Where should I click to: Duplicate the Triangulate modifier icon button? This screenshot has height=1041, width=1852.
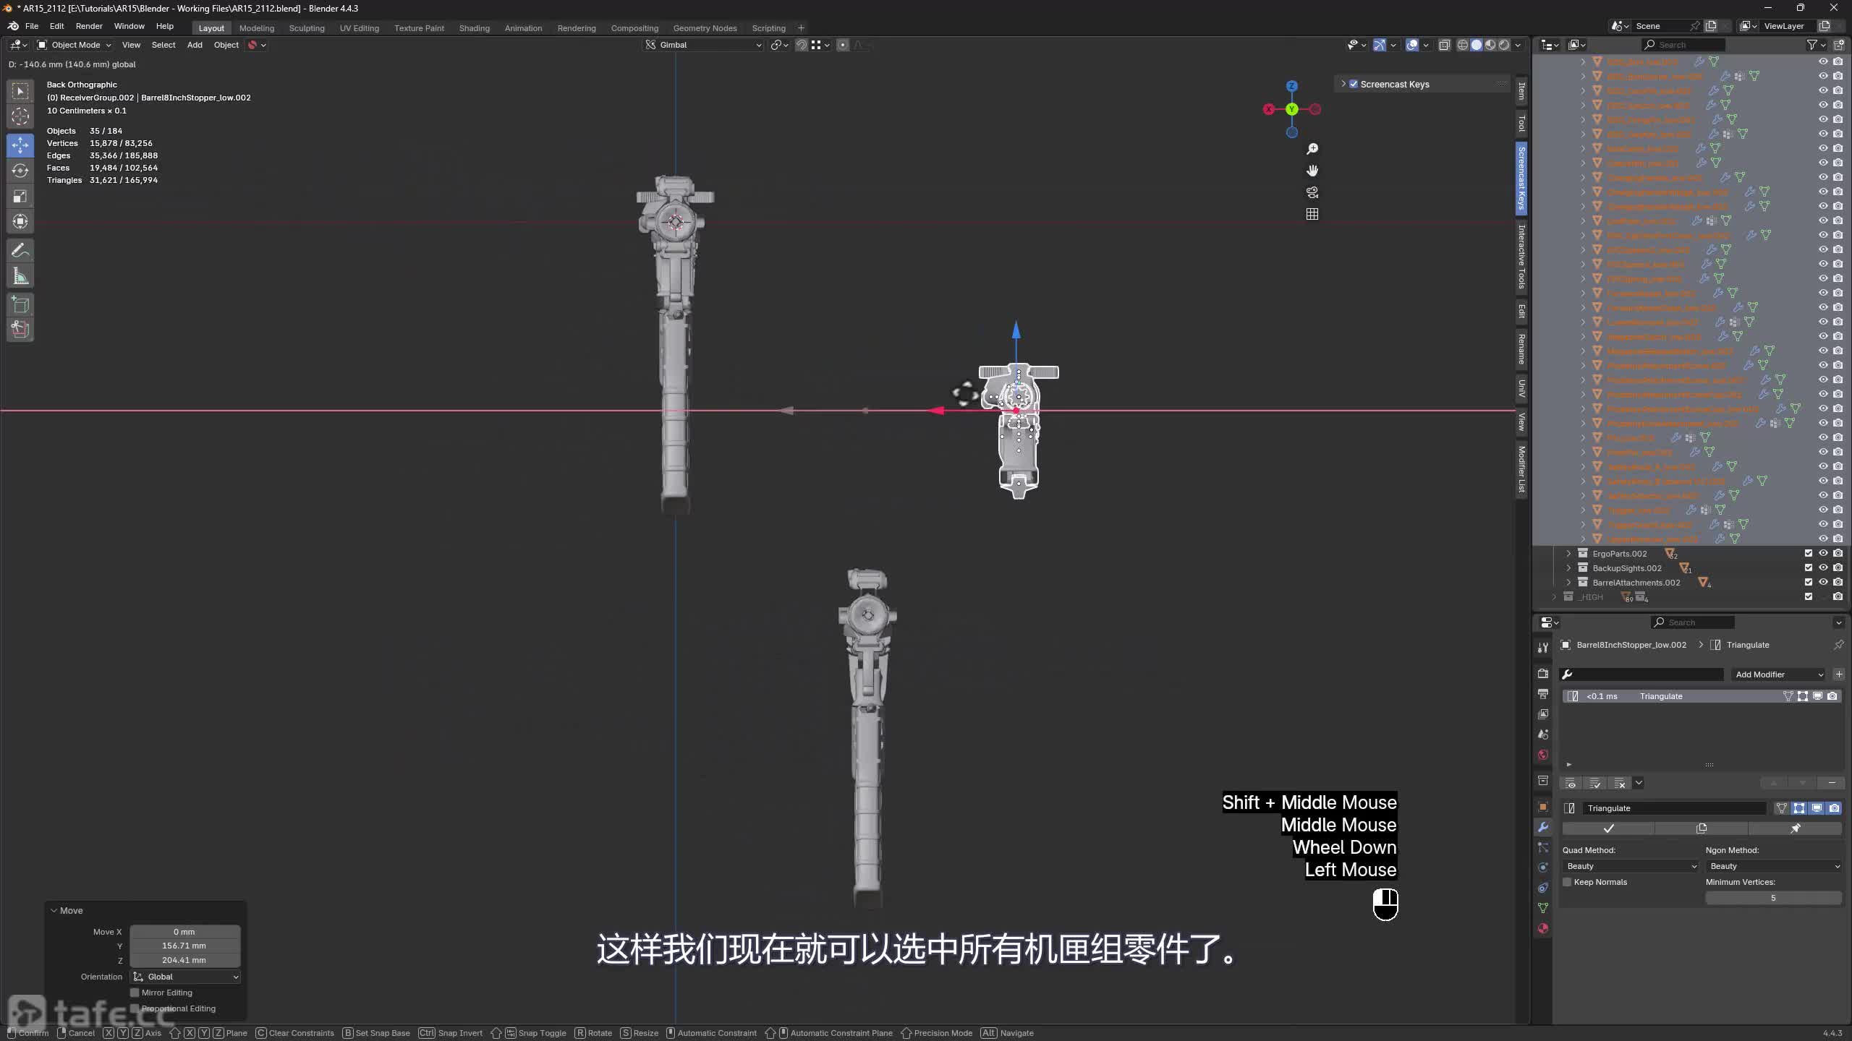[x=1702, y=828]
